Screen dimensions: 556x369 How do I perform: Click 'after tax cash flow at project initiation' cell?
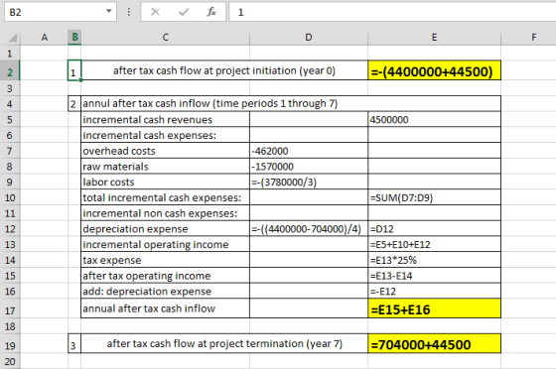(x=224, y=70)
